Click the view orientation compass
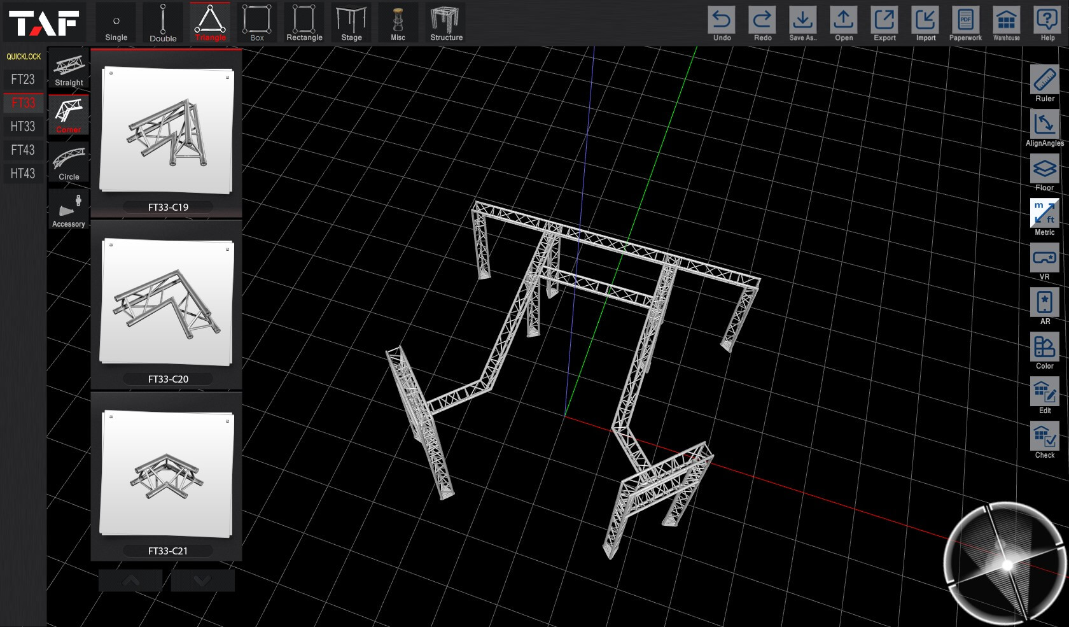 point(1006,563)
